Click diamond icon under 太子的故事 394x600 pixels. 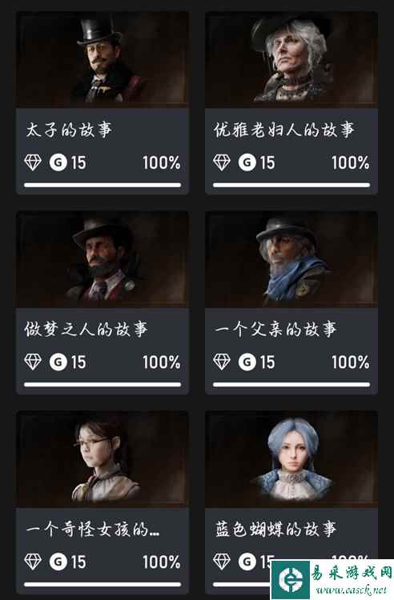(33, 162)
